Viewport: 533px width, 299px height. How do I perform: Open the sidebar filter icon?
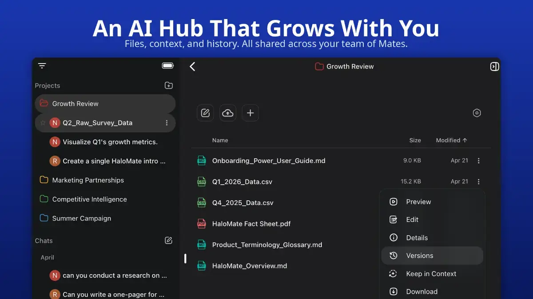point(42,66)
